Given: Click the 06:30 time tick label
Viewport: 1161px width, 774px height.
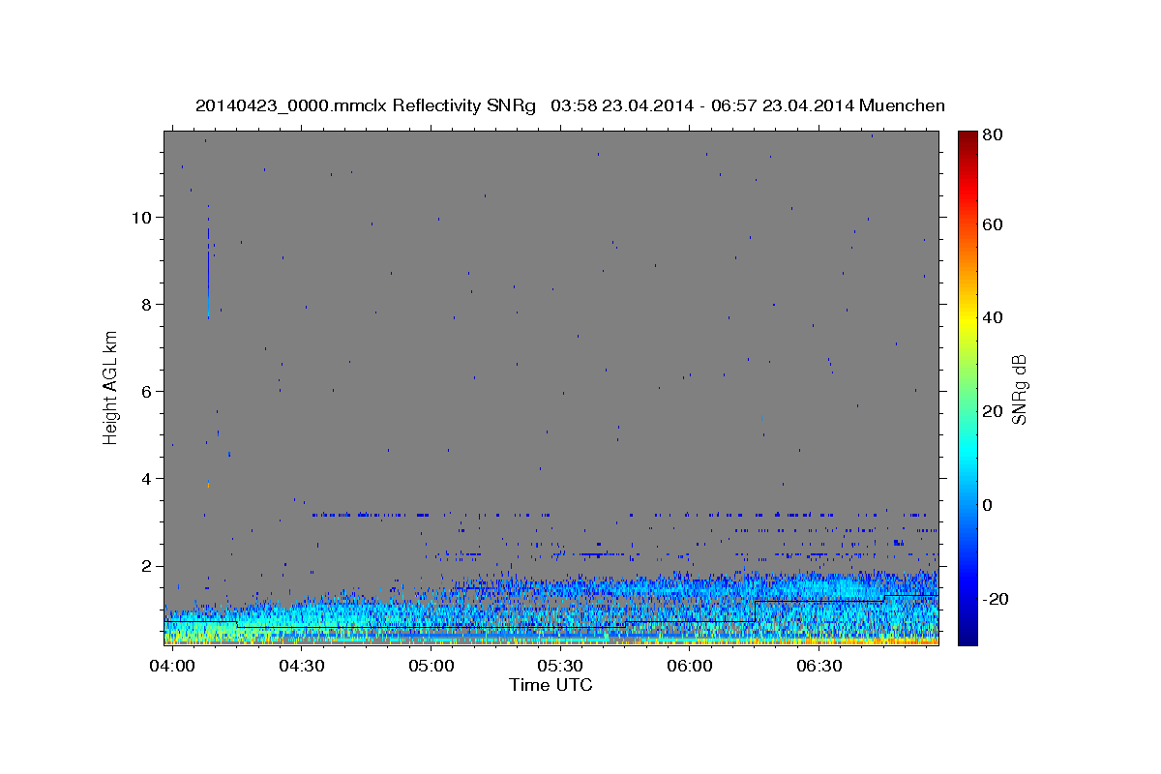Looking at the screenshot, I should (x=819, y=667).
